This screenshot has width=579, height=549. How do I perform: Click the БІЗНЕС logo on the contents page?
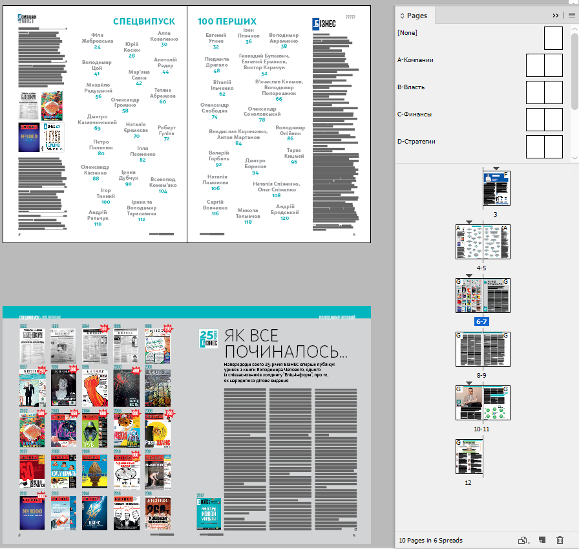324,24
